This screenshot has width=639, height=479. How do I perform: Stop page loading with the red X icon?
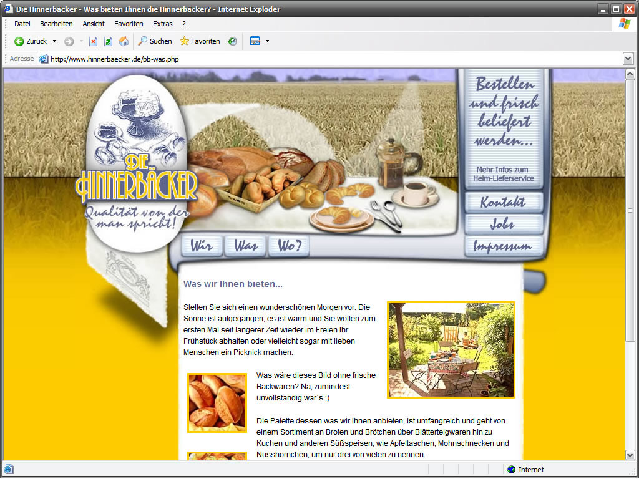point(94,41)
